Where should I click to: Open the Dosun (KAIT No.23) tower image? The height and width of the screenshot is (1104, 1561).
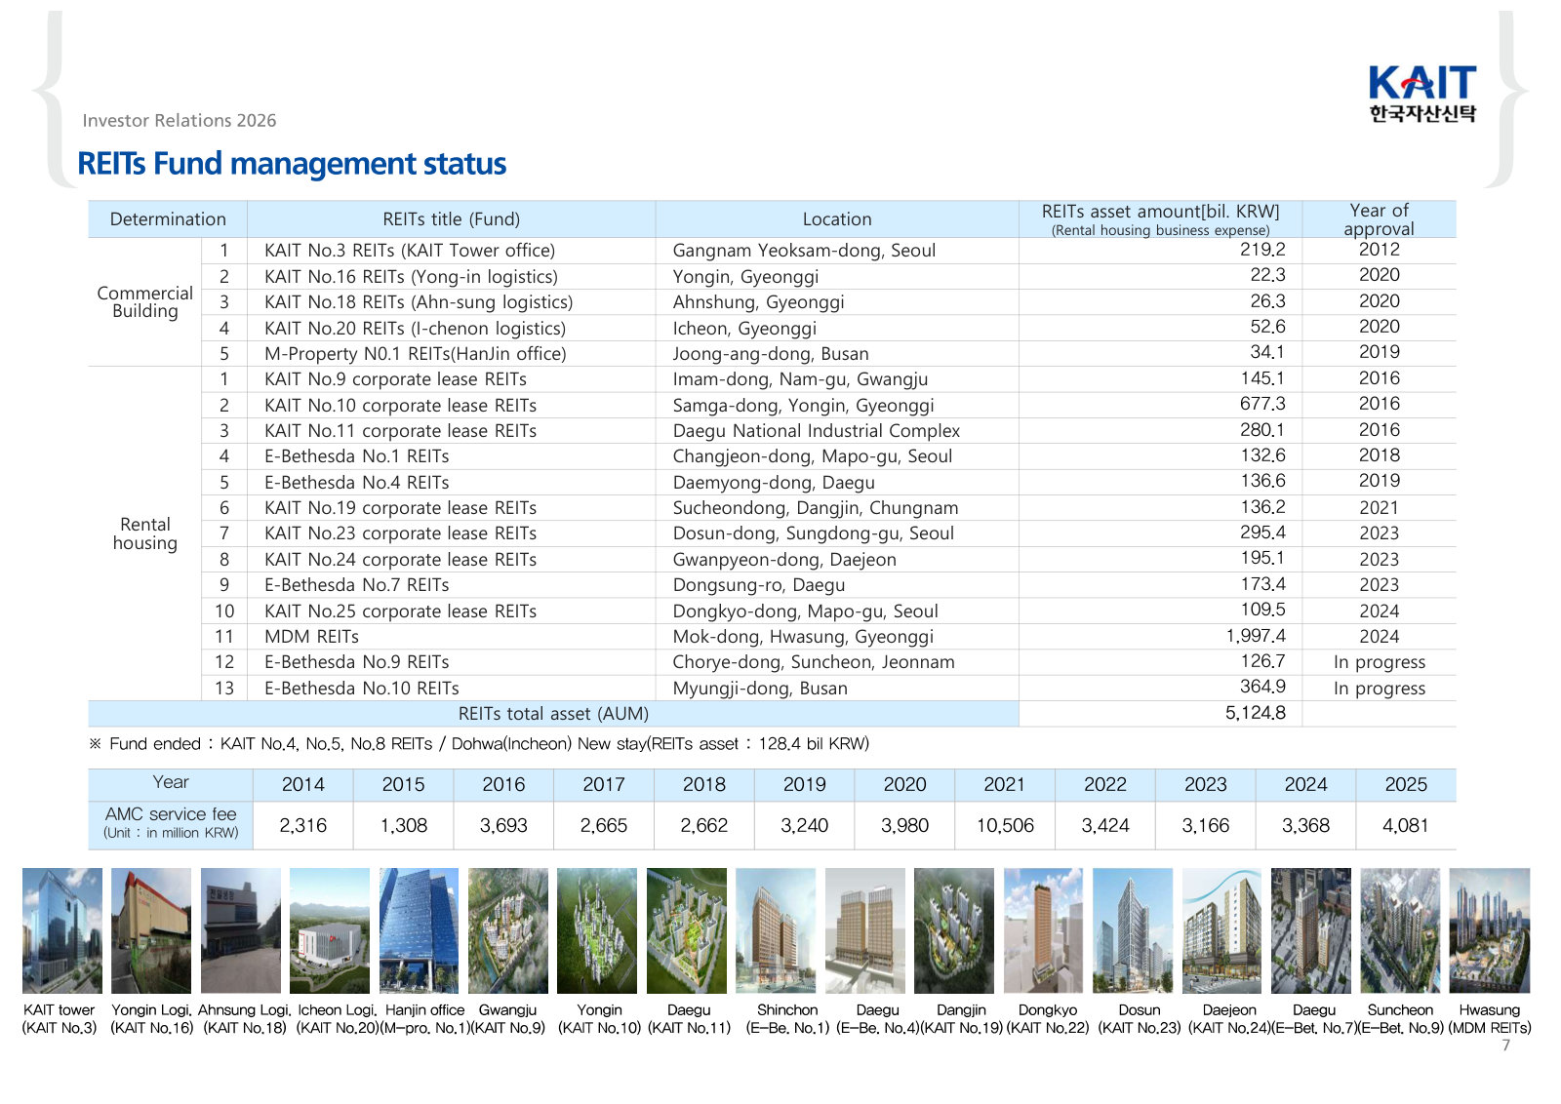tap(1133, 930)
